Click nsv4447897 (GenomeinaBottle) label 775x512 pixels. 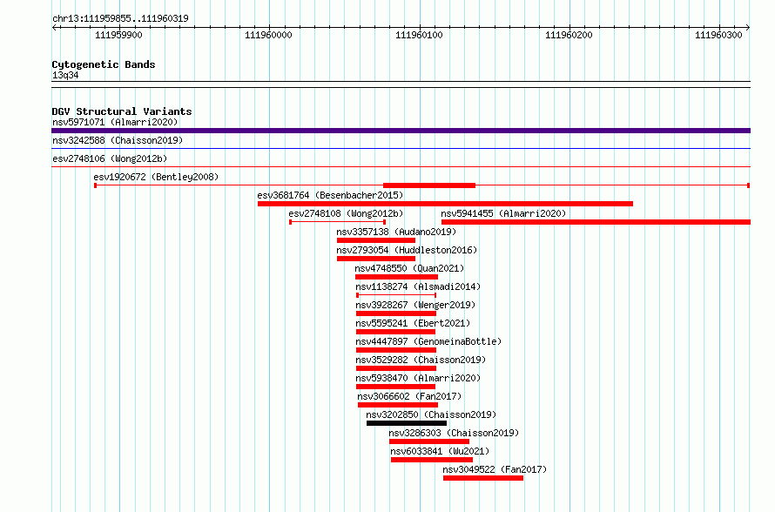[428, 341]
